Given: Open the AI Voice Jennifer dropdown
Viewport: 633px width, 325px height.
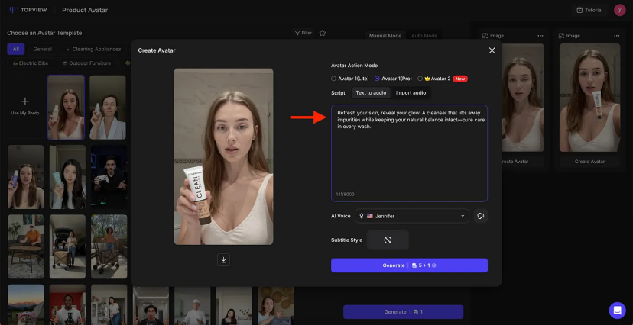Looking at the screenshot, I should [x=412, y=216].
